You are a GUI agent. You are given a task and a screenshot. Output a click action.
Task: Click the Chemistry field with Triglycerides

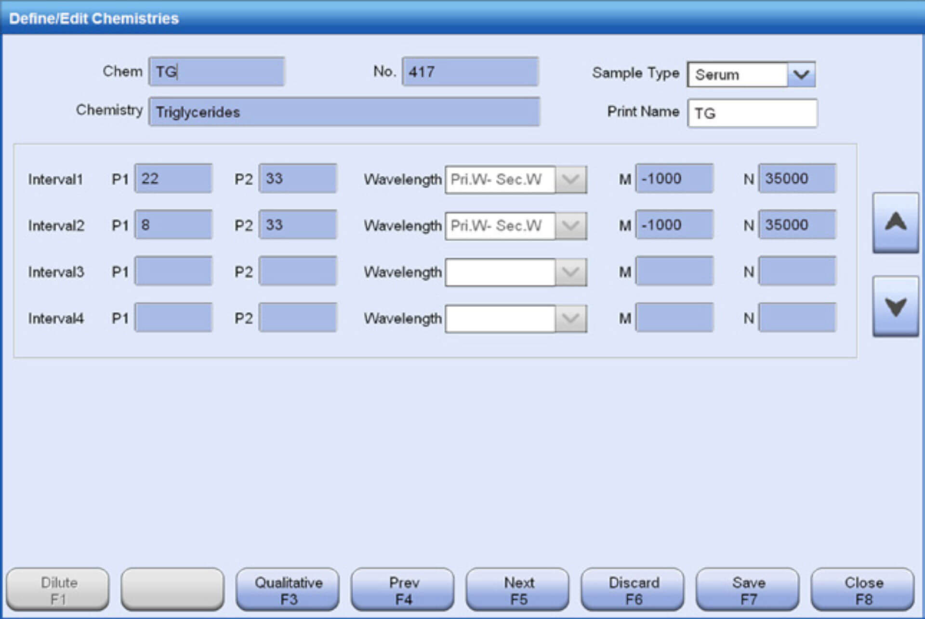tap(344, 112)
